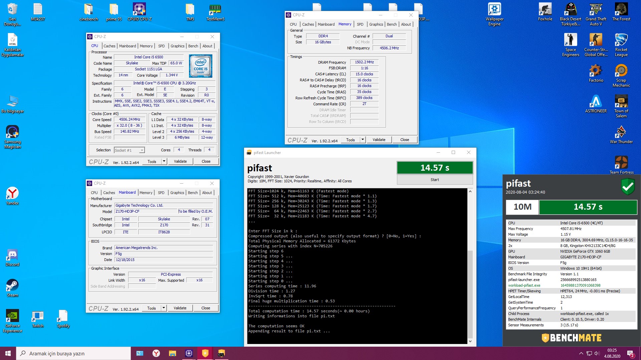Click Close button in CPU-Z CPU window
641x360 pixels.
(206, 161)
